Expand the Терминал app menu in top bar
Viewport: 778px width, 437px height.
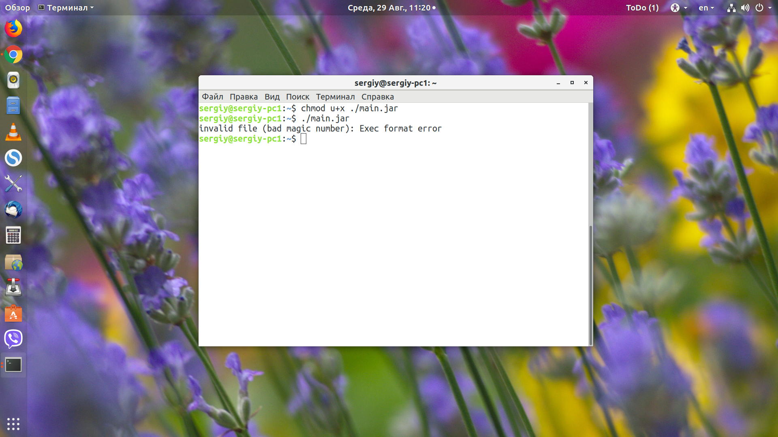(66, 8)
